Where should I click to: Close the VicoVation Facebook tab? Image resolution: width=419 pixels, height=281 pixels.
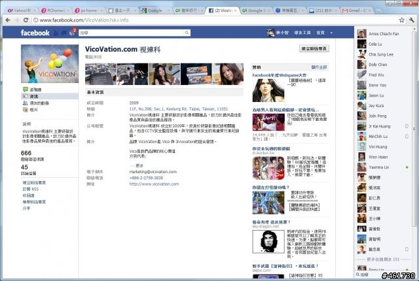click(236, 10)
